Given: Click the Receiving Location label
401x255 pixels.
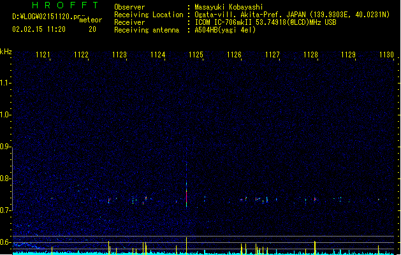Looking at the screenshot, I should pyautogui.click(x=149, y=15).
